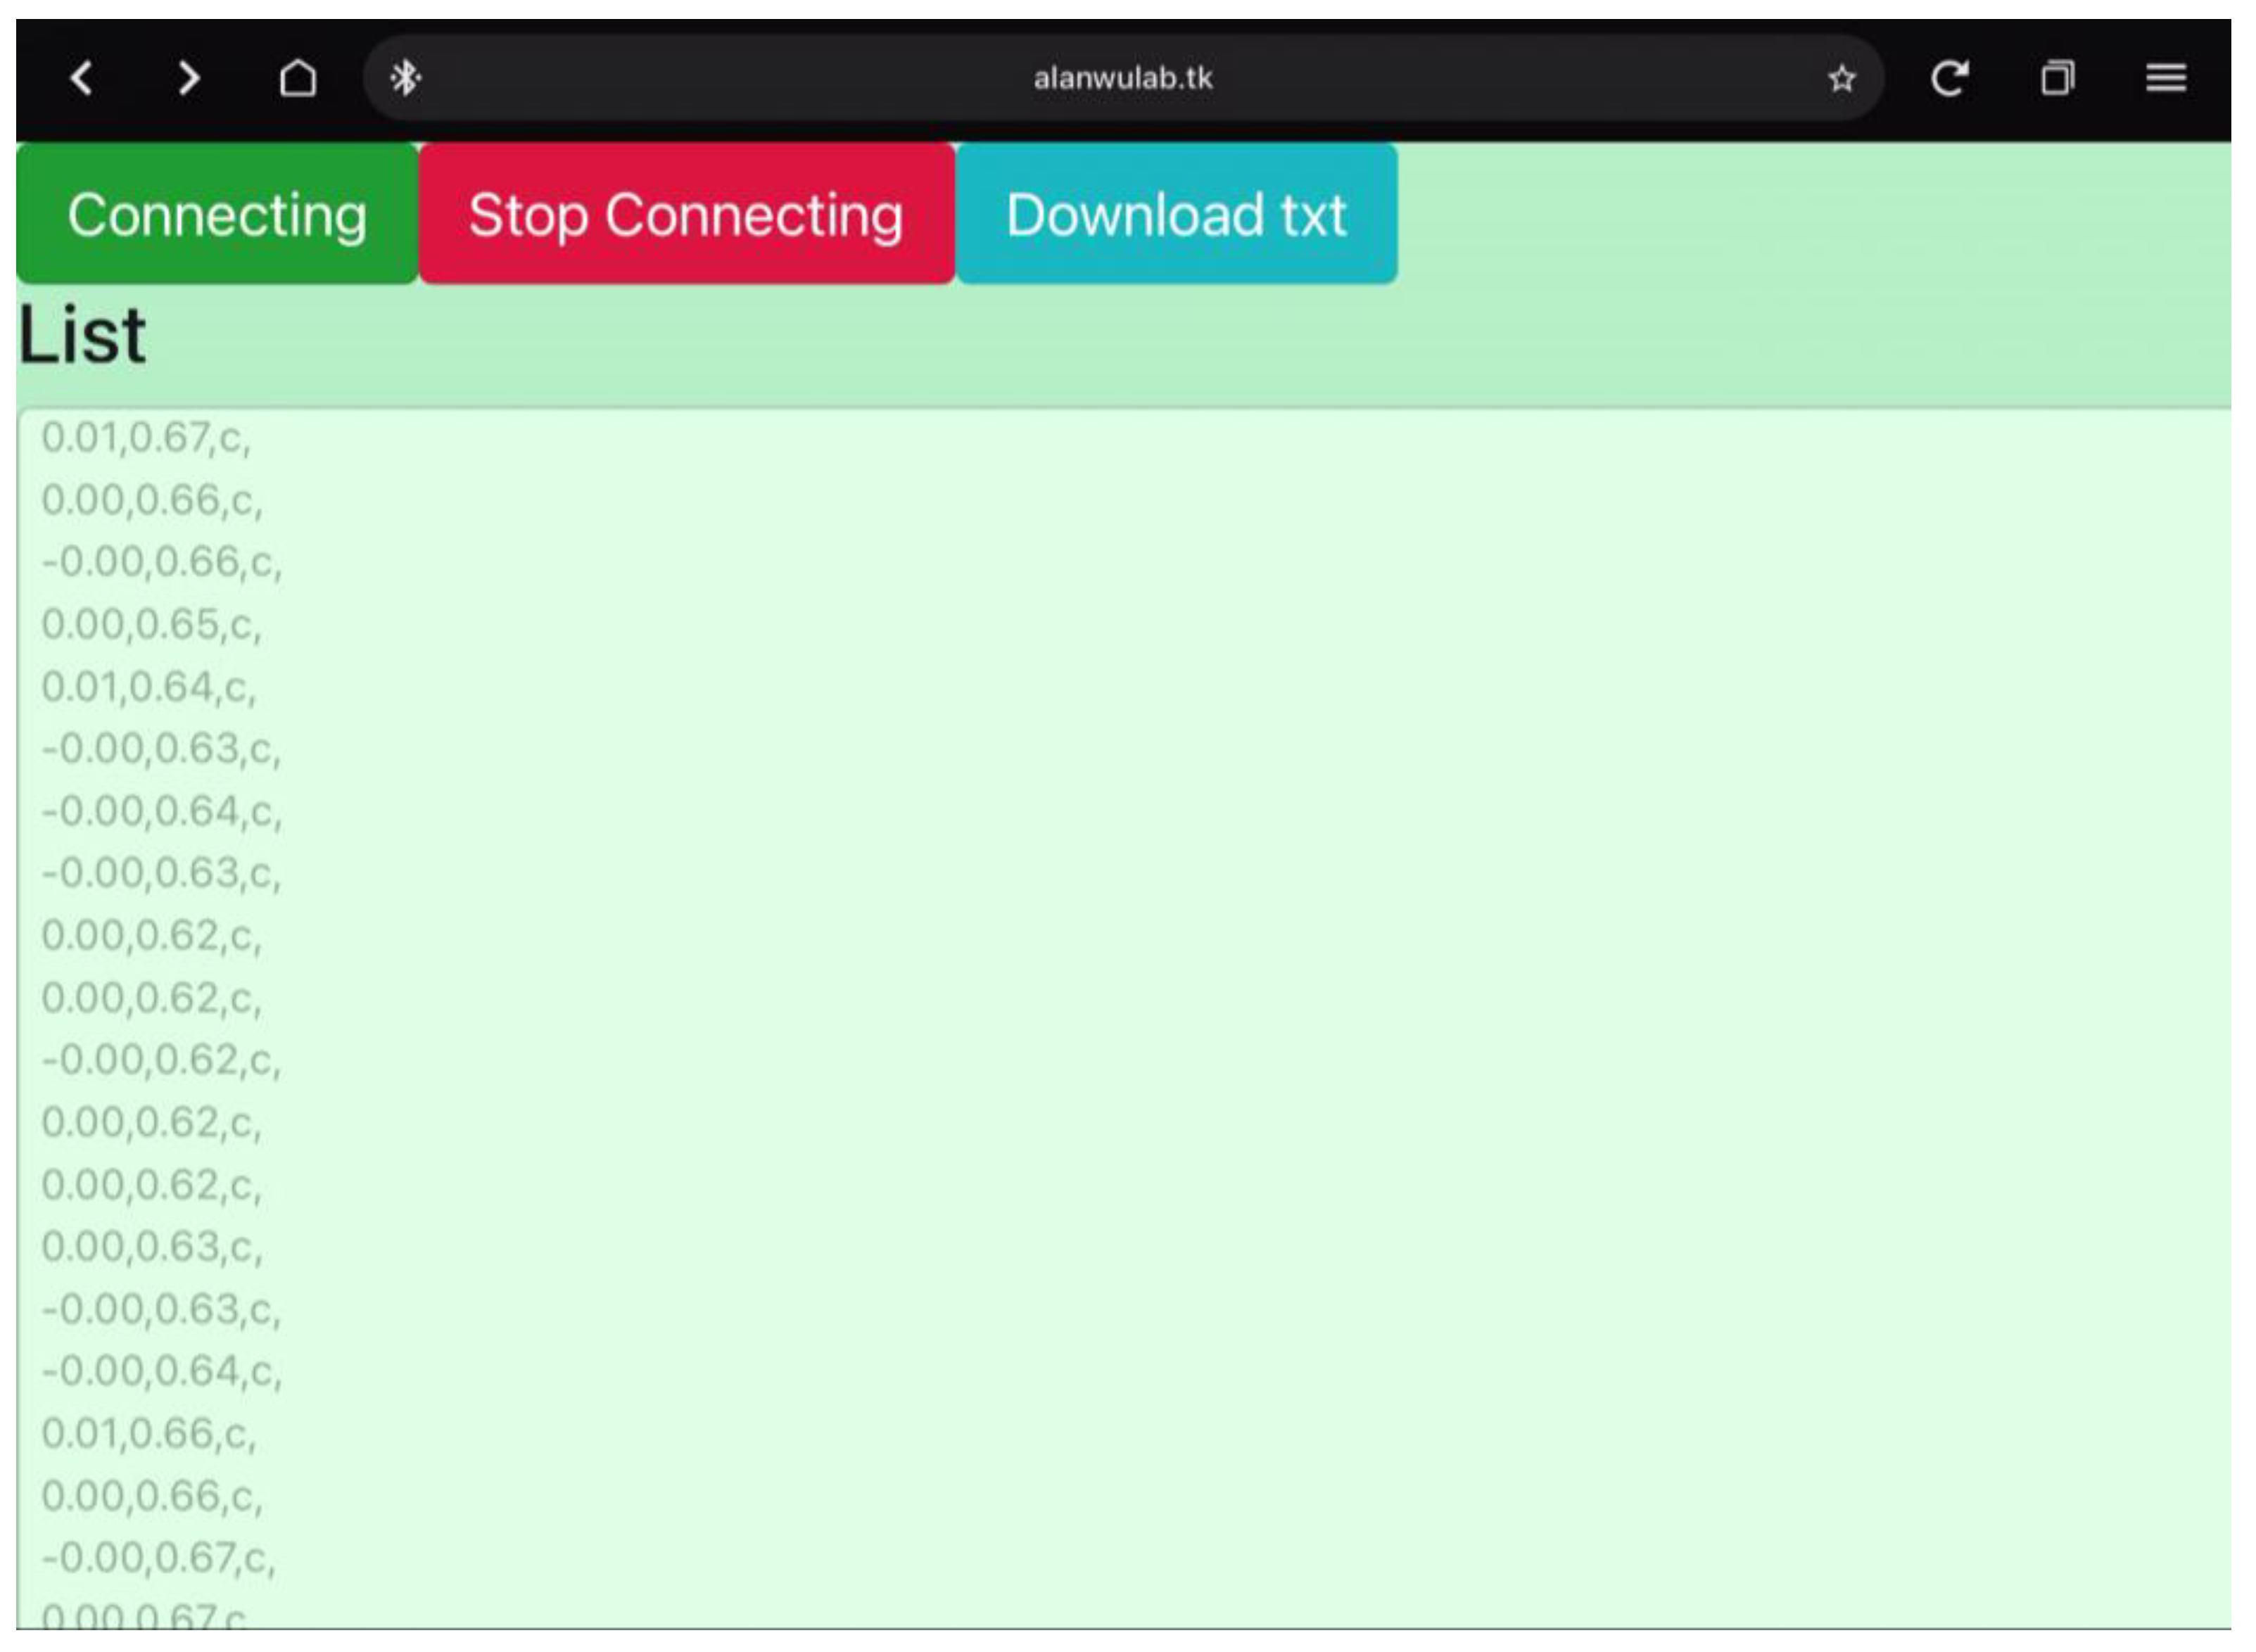Image resolution: width=2256 pixels, height=1652 pixels.
Task: Click the alanwulab.tk address bar
Action: [x=1122, y=78]
